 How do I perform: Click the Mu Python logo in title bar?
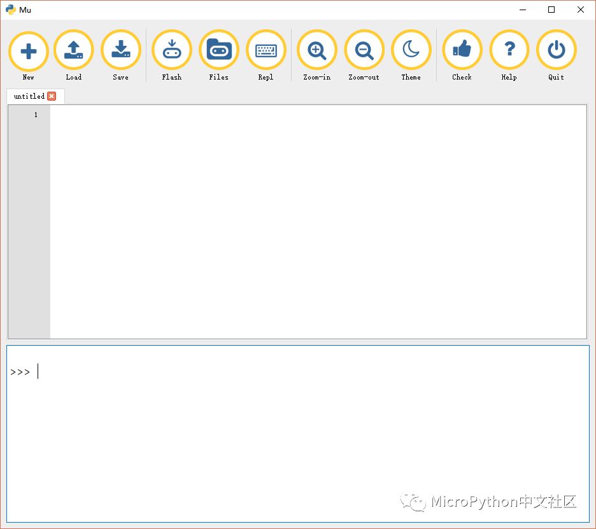coord(11,10)
